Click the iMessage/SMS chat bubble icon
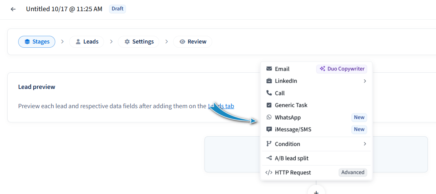 click(x=269, y=129)
